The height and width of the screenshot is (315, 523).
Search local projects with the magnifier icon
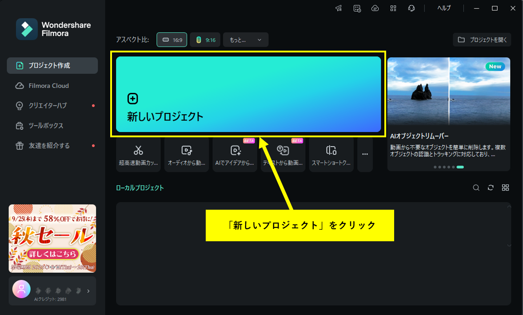click(x=476, y=187)
